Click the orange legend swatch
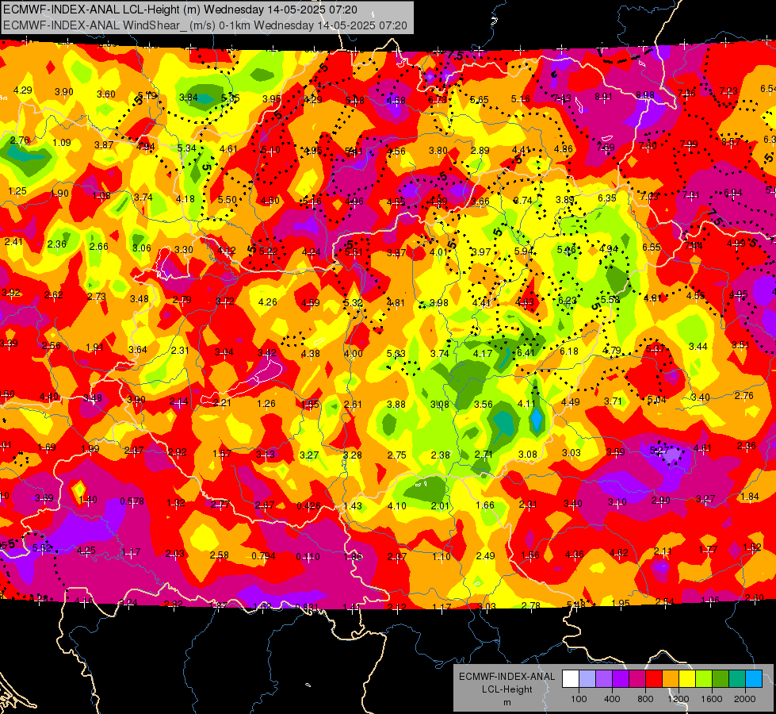The width and height of the screenshot is (776, 714). coord(671,679)
